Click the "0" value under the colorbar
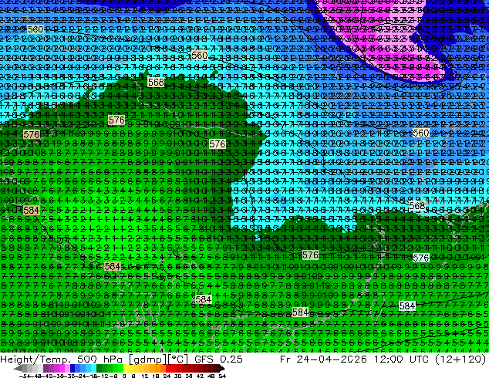The height and width of the screenshot is (378, 489). [x=124, y=376]
